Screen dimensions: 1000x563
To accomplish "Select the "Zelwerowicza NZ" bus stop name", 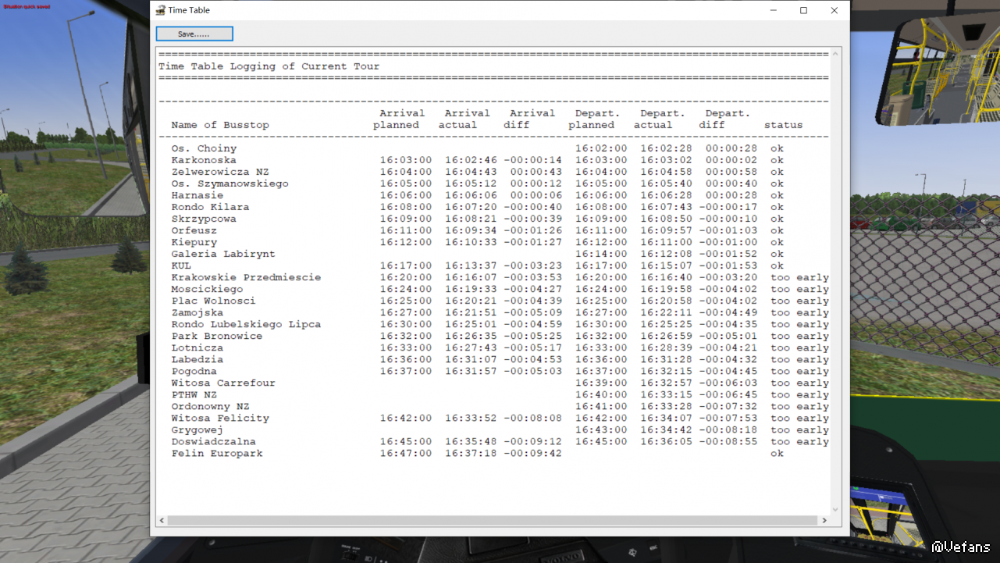I will coord(220,172).
